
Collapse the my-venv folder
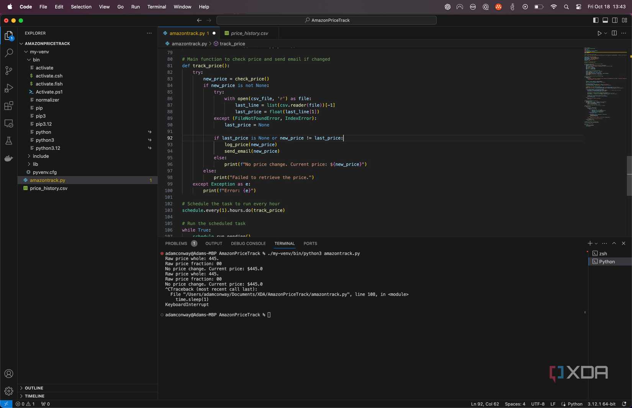[x=26, y=52]
